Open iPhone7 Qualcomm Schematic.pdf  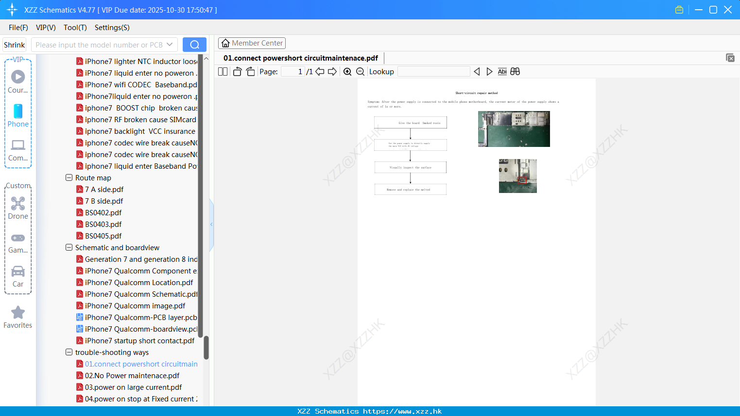pos(137,294)
